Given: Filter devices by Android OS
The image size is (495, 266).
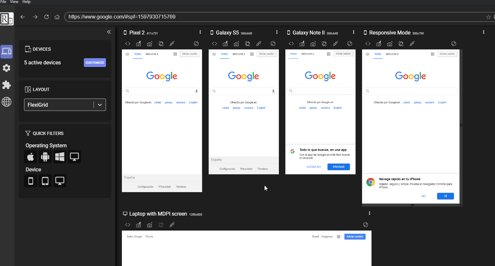Looking at the screenshot, I should click(x=45, y=157).
